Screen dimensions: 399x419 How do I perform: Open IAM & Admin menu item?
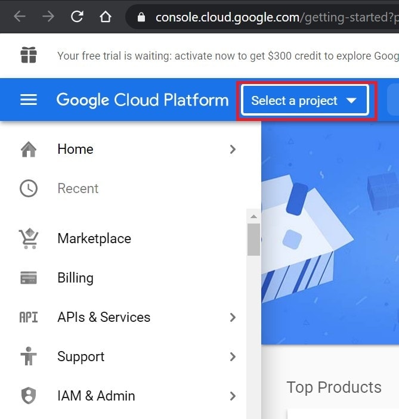[x=96, y=396]
